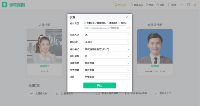The height and width of the screenshot is (106, 200).
Task: Select 原图目录(不覆盖原图) radio button
Action: pyautogui.click(x=85, y=23)
